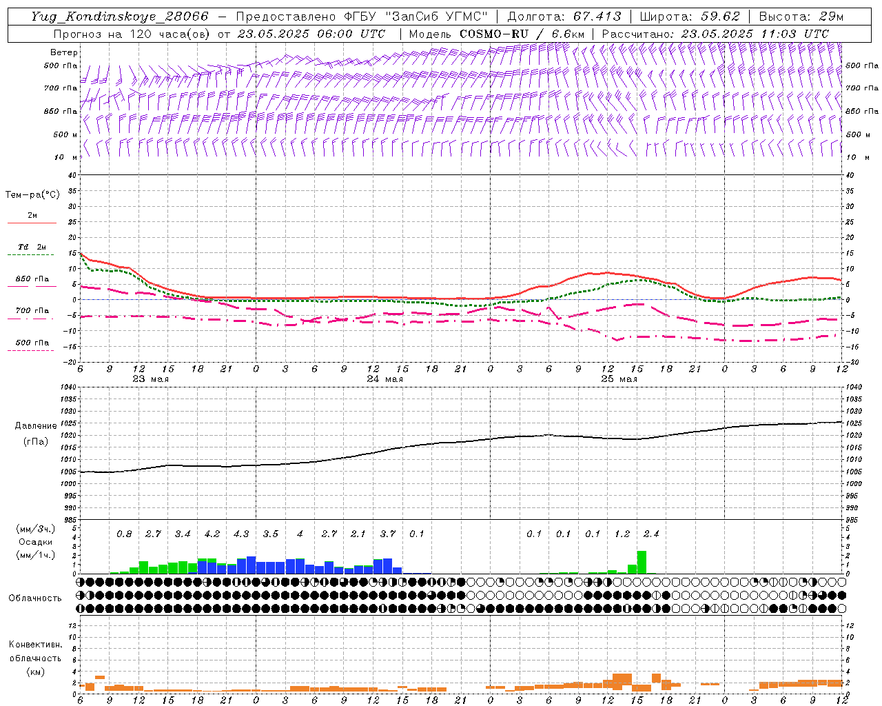This screenshot has width=882, height=706.
Task: Click the 2.4 precipitation total value
Action: click(651, 534)
